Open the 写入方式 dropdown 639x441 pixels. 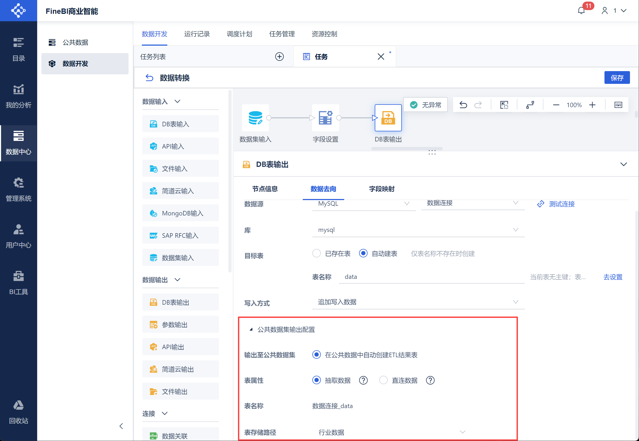418,302
